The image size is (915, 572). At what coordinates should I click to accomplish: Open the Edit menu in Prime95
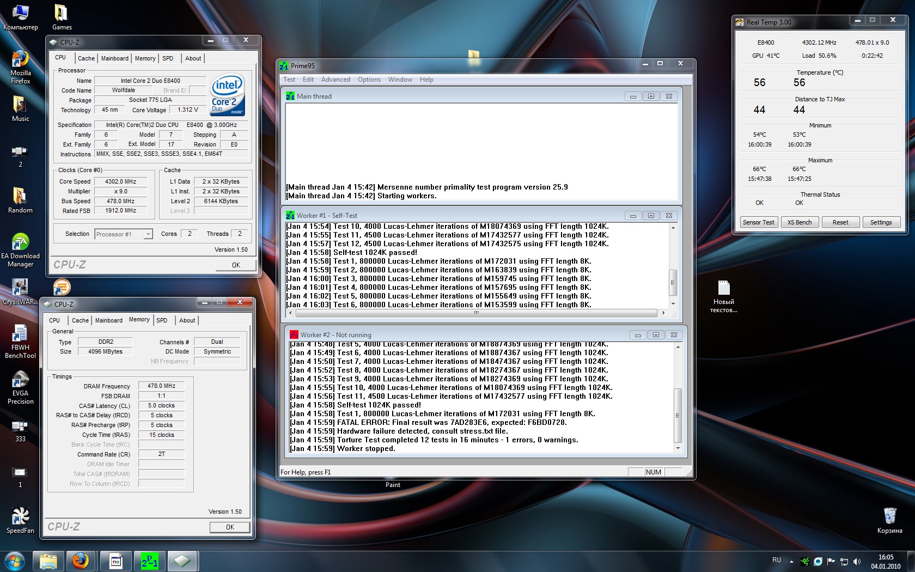point(308,80)
